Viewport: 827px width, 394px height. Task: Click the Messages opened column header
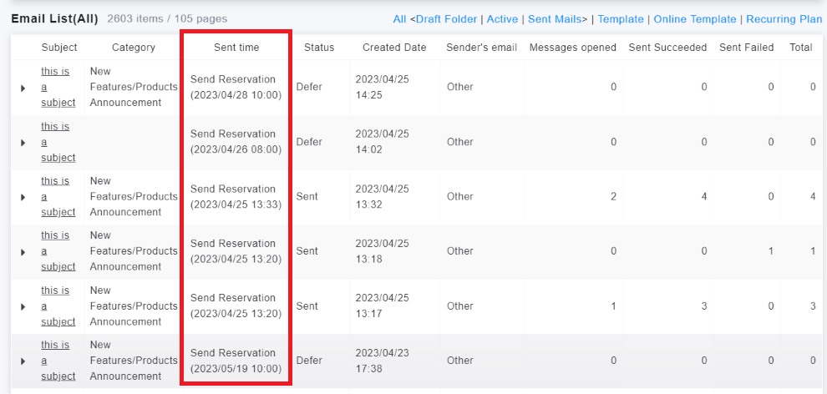tap(573, 48)
